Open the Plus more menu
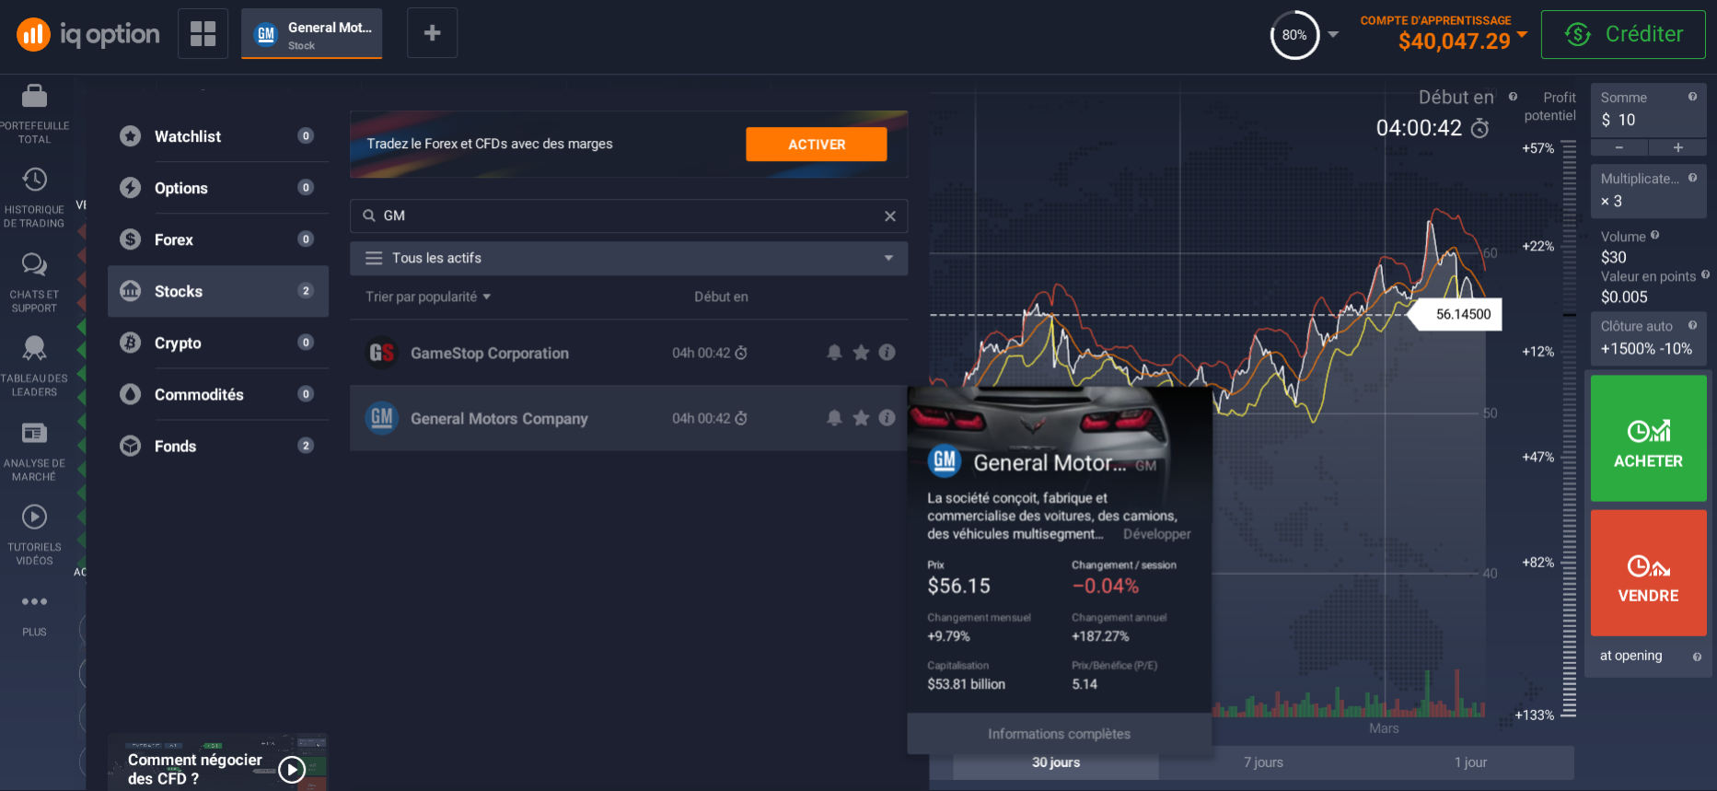Image resolution: width=1717 pixels, height=791 pixels. [35, 614]
